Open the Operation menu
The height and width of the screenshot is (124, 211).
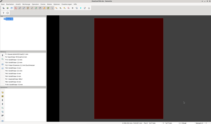tap(35, 4)
